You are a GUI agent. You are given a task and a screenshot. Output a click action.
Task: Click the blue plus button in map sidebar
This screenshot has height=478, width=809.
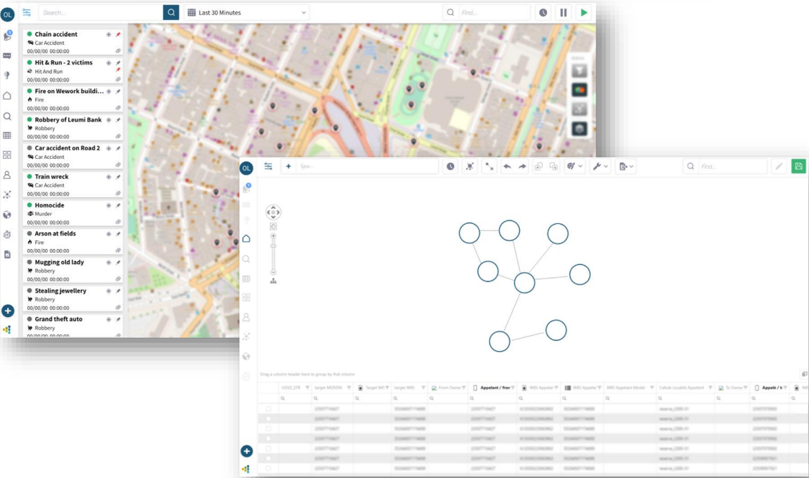pyautogui.click(x=8, y=311)
